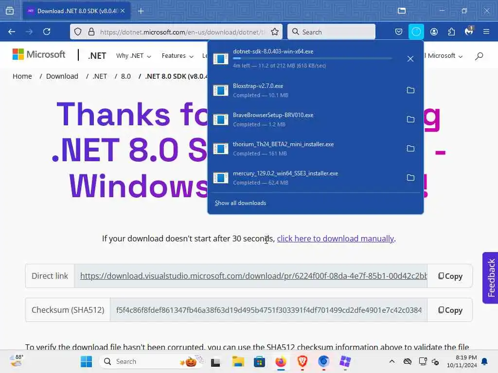Show site security padlock info
Viewport: 498px width, 373px height.
(91, 32)
